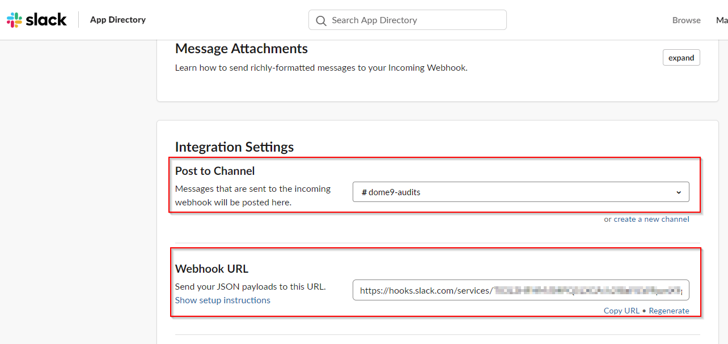728x344 pixels.
Task: Open the App Directory home link
Action: (x=118, y=20)
